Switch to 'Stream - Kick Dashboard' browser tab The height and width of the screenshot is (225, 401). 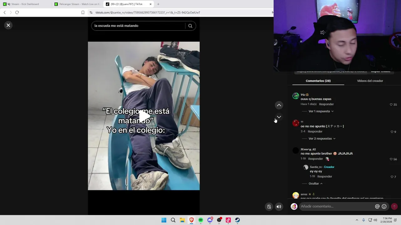coord(25,4)
